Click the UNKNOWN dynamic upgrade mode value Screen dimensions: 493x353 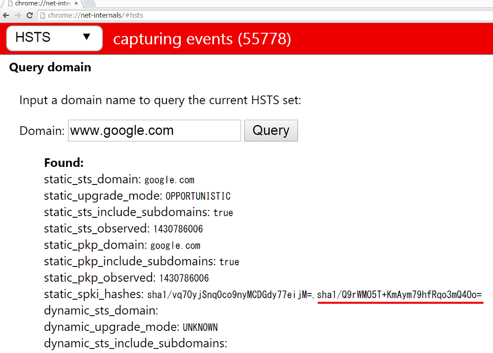[200, 327]
